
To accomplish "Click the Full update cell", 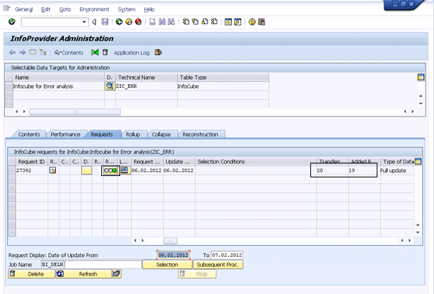I will click(397, 170).
